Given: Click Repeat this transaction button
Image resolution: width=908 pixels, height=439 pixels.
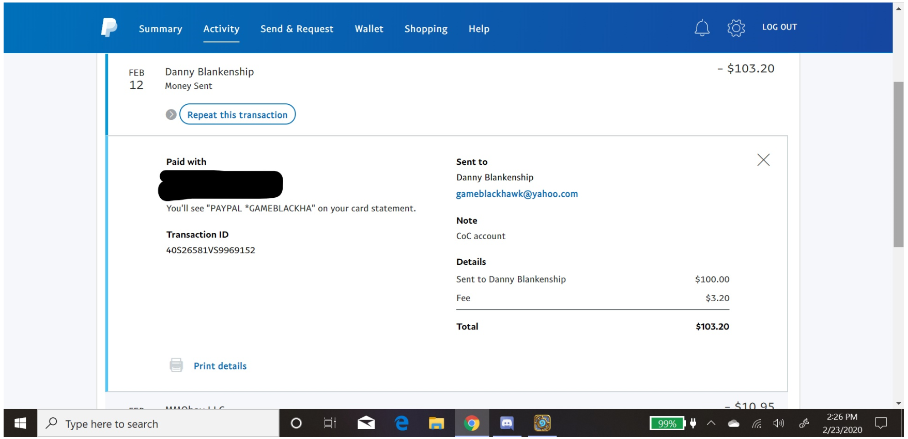Looking at the screenshot, I should click(x=237, y=115).
